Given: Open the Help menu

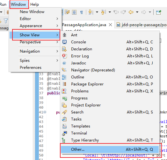Looking at the screenshot, I should coord(34,4).
